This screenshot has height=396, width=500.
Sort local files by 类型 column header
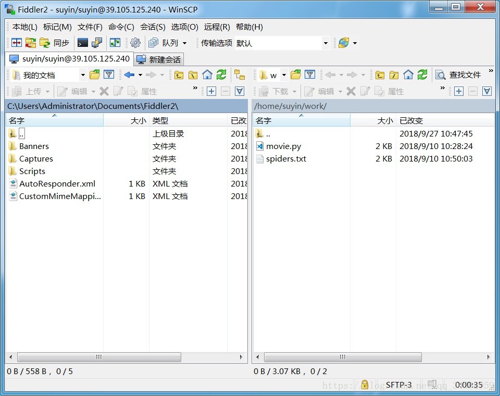point(188,120)
